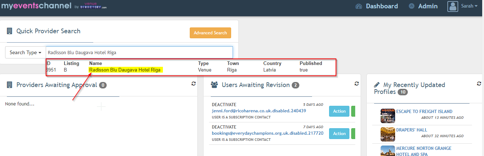Click result ID 3951 cell
This screenshot has height=156, width=484.
(51, 70)
